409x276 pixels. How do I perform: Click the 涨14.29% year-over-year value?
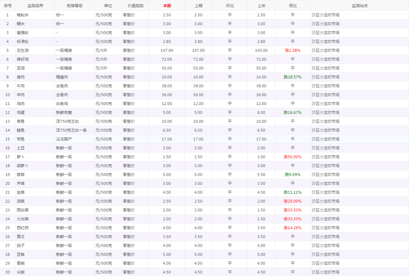click(x=292, y=228)
